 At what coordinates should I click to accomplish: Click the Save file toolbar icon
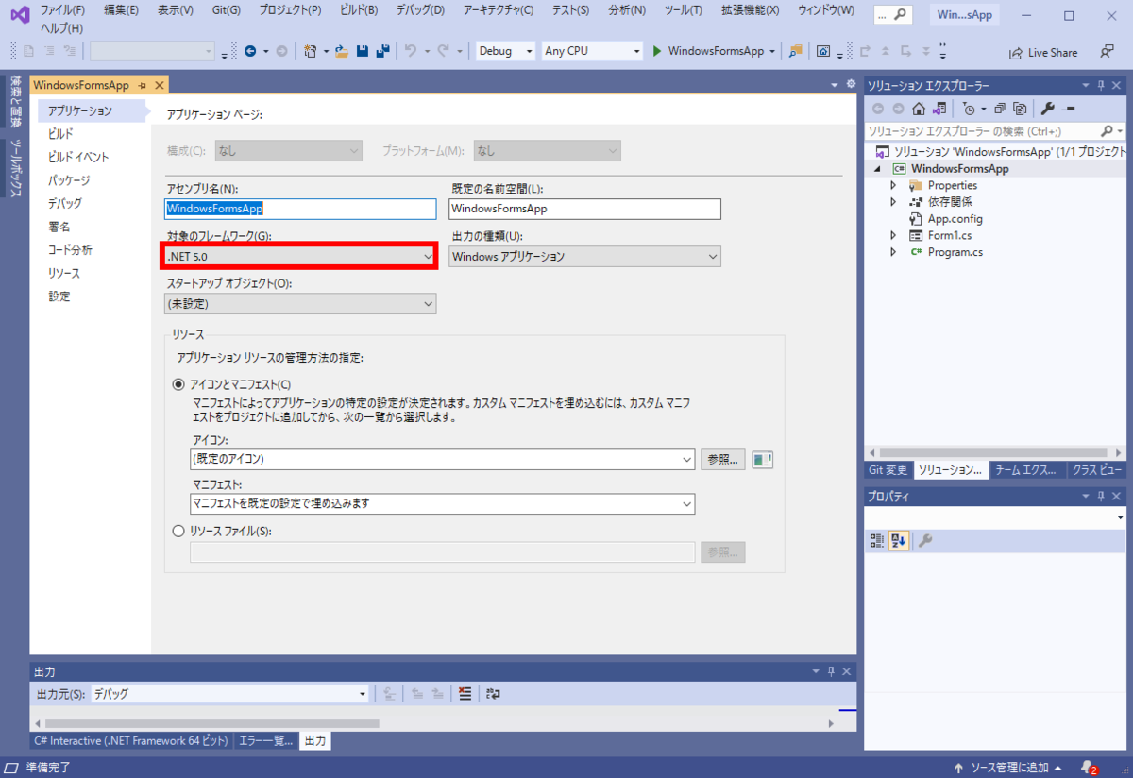point(363,51)
